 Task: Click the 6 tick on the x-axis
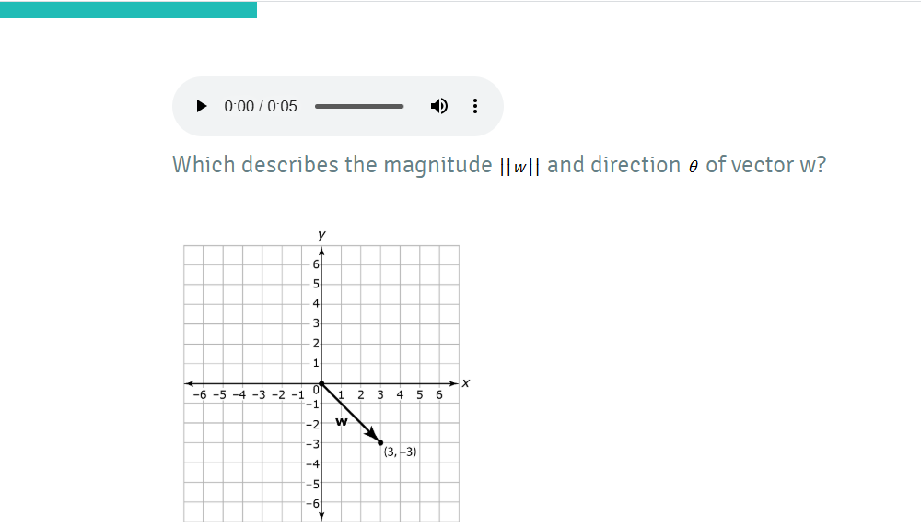(438, 395)
